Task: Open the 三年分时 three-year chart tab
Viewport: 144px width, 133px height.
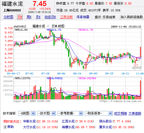Action: pos(67,17)
